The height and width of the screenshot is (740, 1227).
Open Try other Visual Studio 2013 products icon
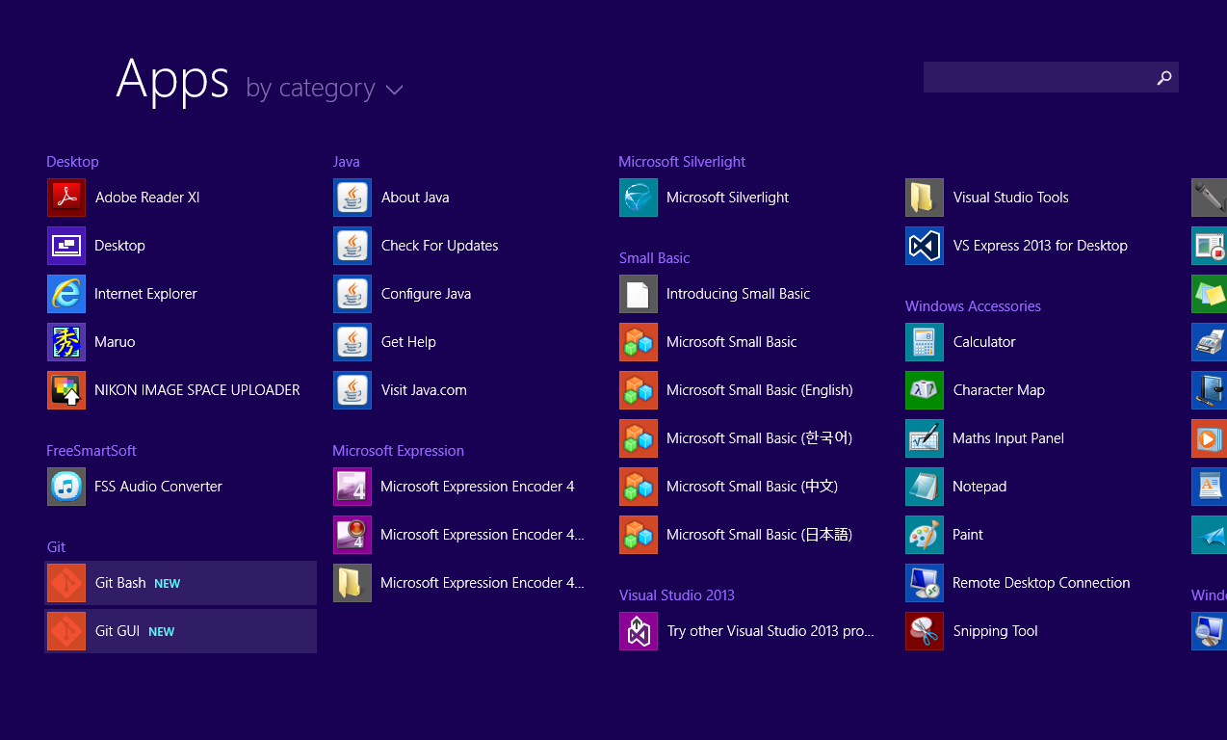coord(639,631)
